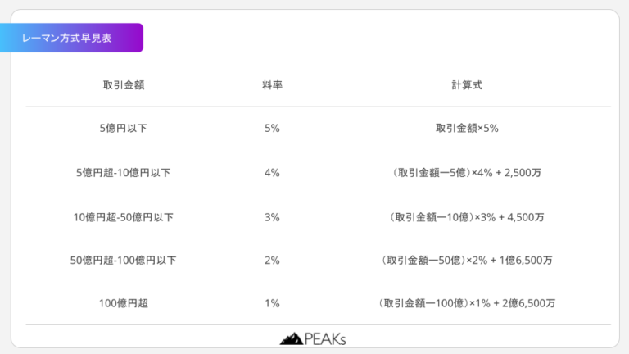Select the 4% rate cell
Viewport: 629px width, 354px height.
(272, 173)
